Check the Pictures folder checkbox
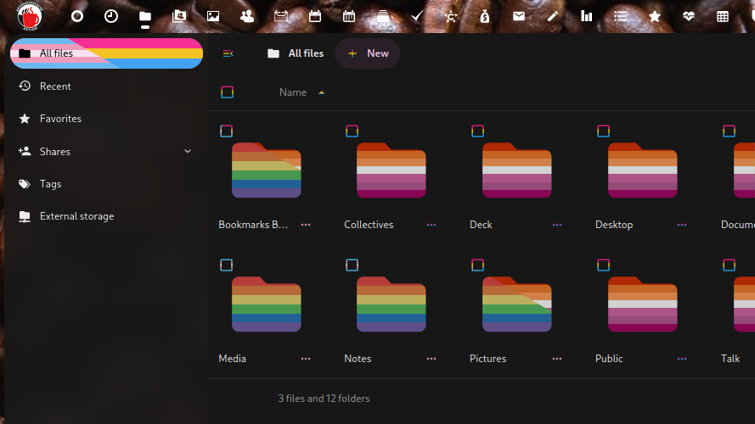This screenshot has height=424, width=755. pos(477,265)
